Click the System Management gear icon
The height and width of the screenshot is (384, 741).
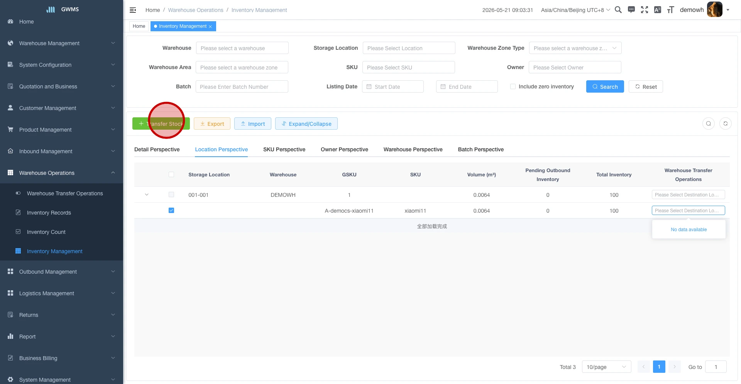click(x=10, y=380)
